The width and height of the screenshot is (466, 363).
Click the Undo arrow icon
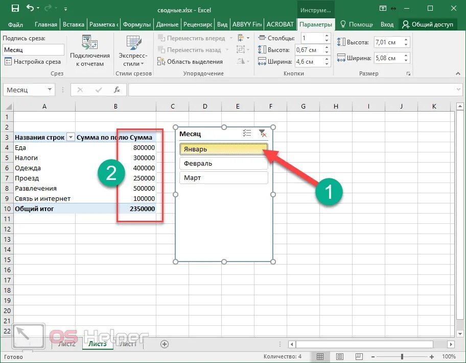[30, 8]
